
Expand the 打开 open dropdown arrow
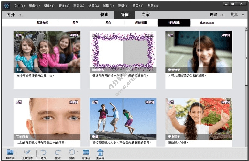point(20,15)
